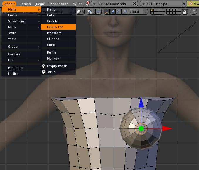Enable the rotate manipulator curve icon

[x=118, y=12]
